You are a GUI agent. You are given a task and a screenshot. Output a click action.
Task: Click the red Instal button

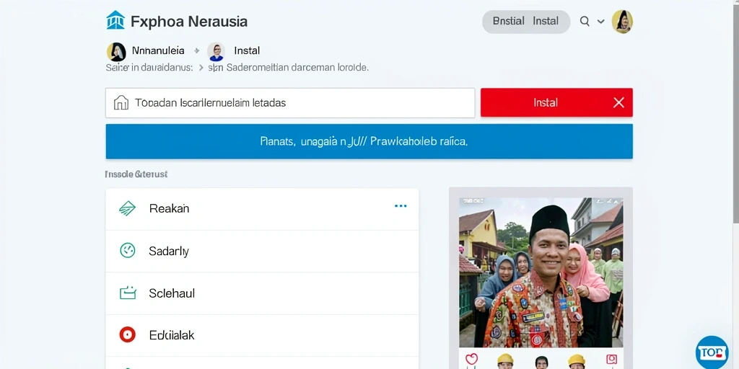(x=556, y=102)
